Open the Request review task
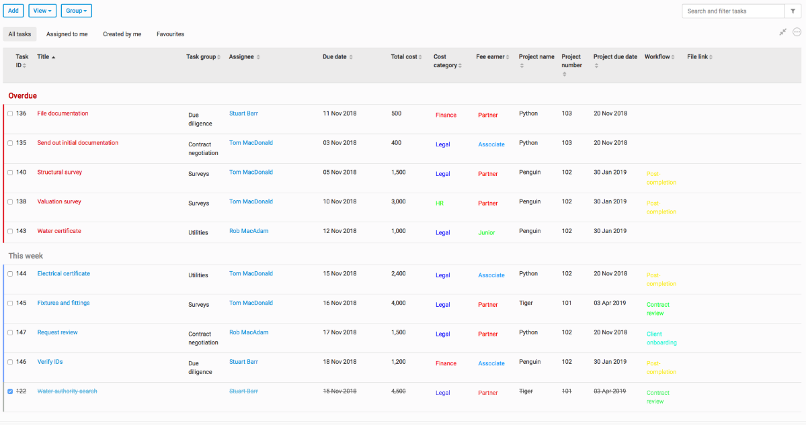806x425 pixels. (58, 332)
